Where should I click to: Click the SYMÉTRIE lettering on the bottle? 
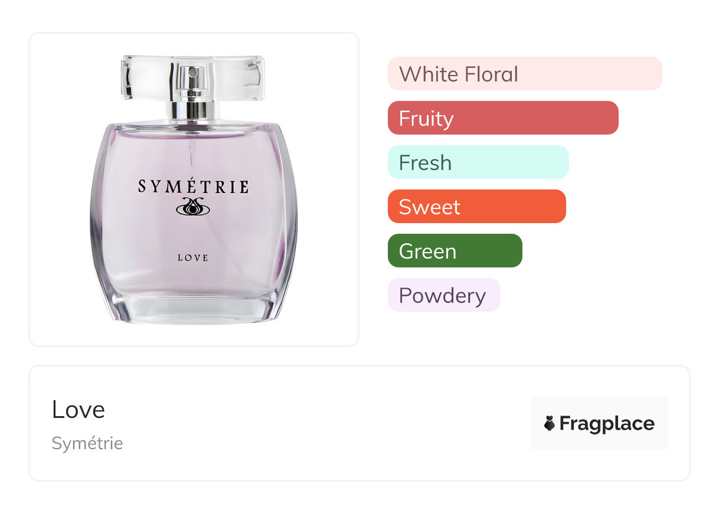click(x=193, y=187)
